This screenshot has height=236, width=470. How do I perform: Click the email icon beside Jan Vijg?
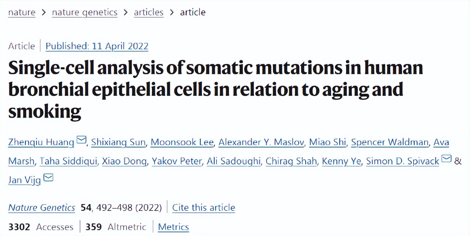point(48,178)
